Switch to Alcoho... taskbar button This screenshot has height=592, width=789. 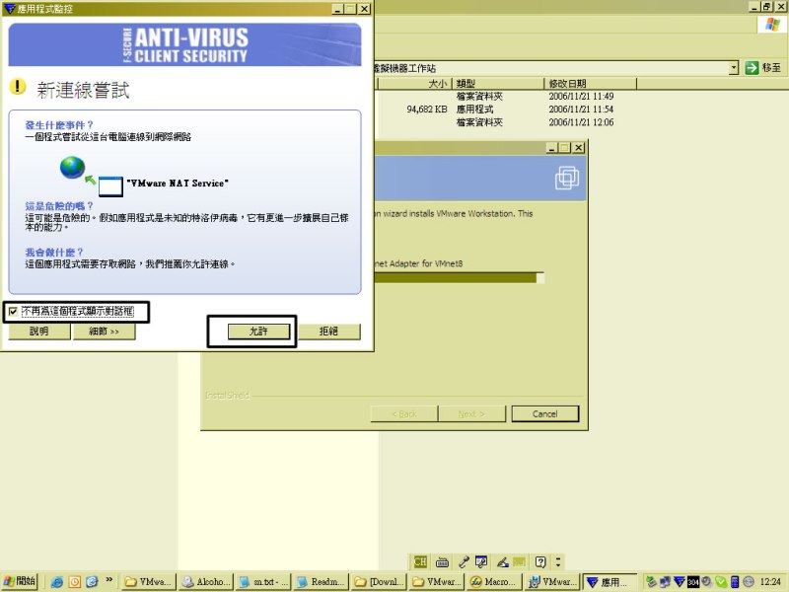206,582
